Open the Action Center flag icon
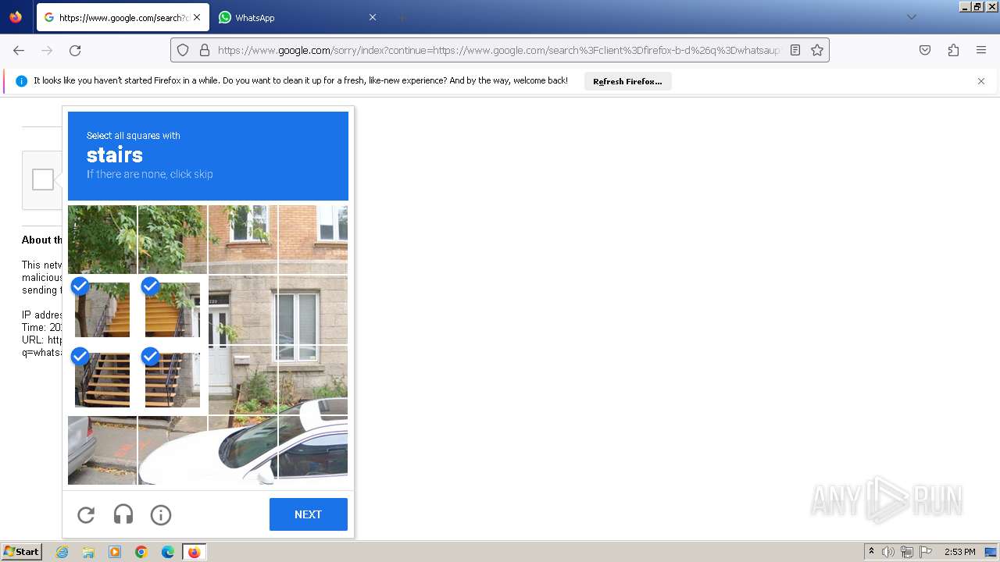1000x562 pixels. 926,552
